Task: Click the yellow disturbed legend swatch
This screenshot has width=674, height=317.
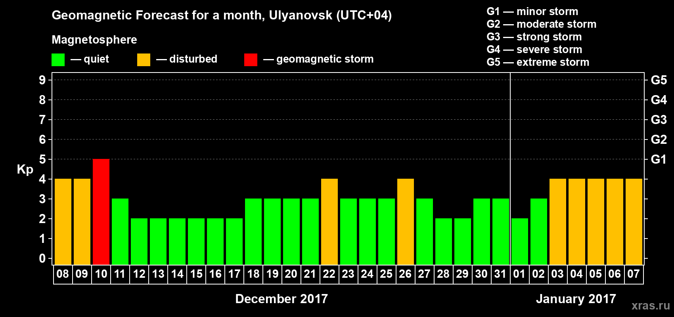Action: pyautogui.click(x=144, y=60)
